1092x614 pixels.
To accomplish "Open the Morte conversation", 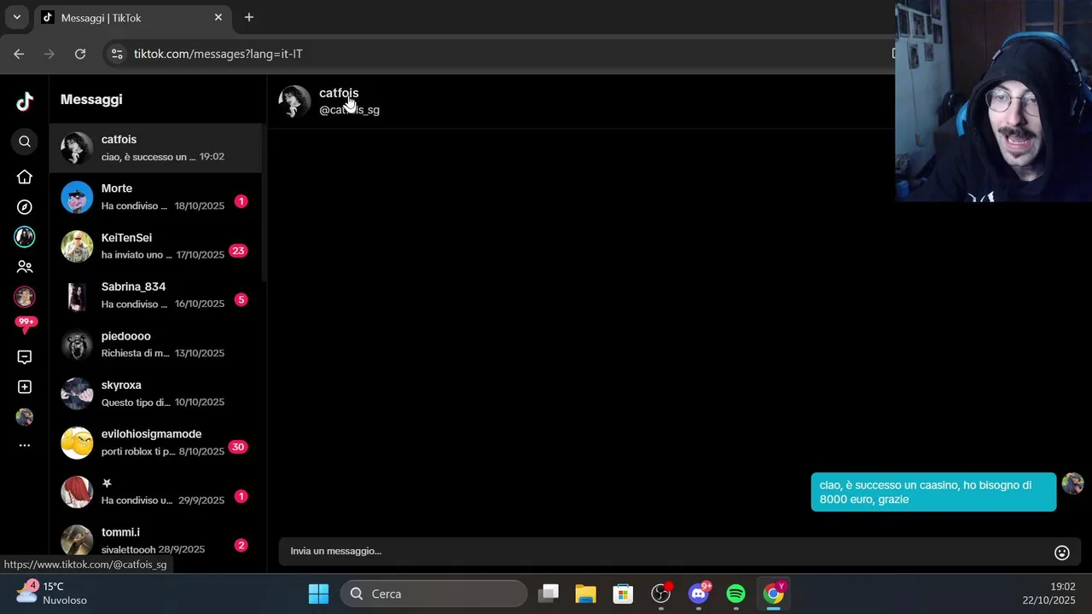I will (155, 197).
